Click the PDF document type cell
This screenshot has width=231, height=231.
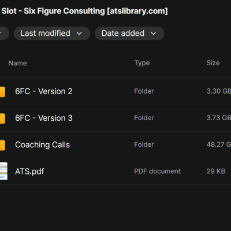(157, 171)
